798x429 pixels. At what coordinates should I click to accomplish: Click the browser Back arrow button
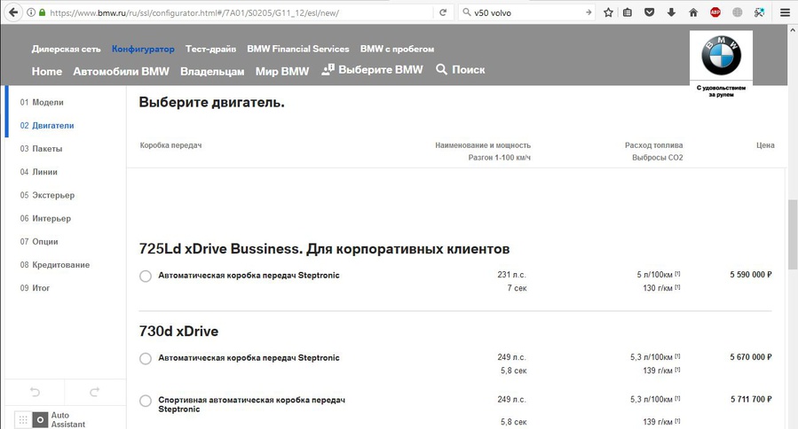point(13,12)
